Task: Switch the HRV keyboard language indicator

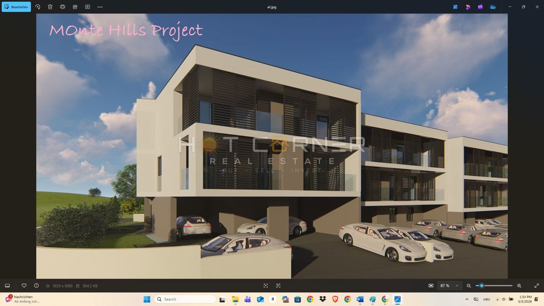Action: click(x=486, y=299)
